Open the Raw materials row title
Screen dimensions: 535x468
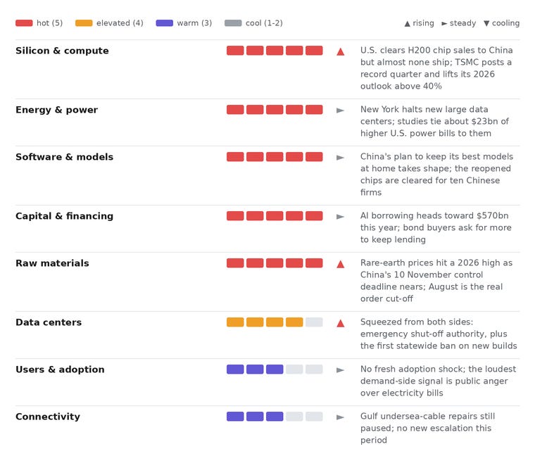[x=52, y=263]
